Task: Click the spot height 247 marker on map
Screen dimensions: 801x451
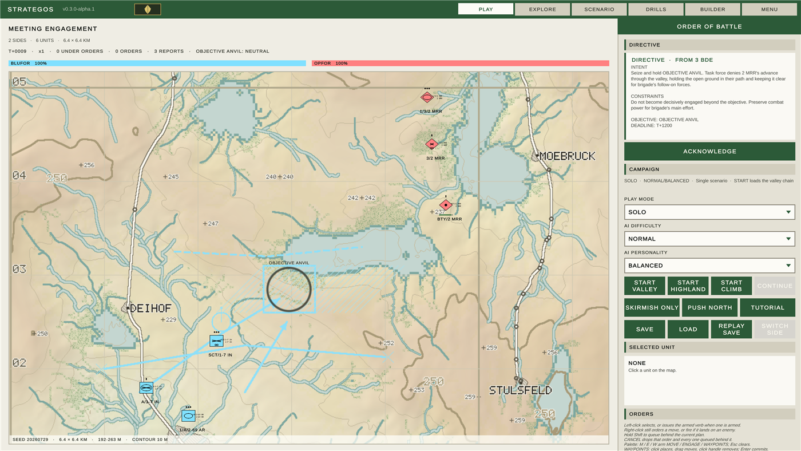Action: pos(211,224)
